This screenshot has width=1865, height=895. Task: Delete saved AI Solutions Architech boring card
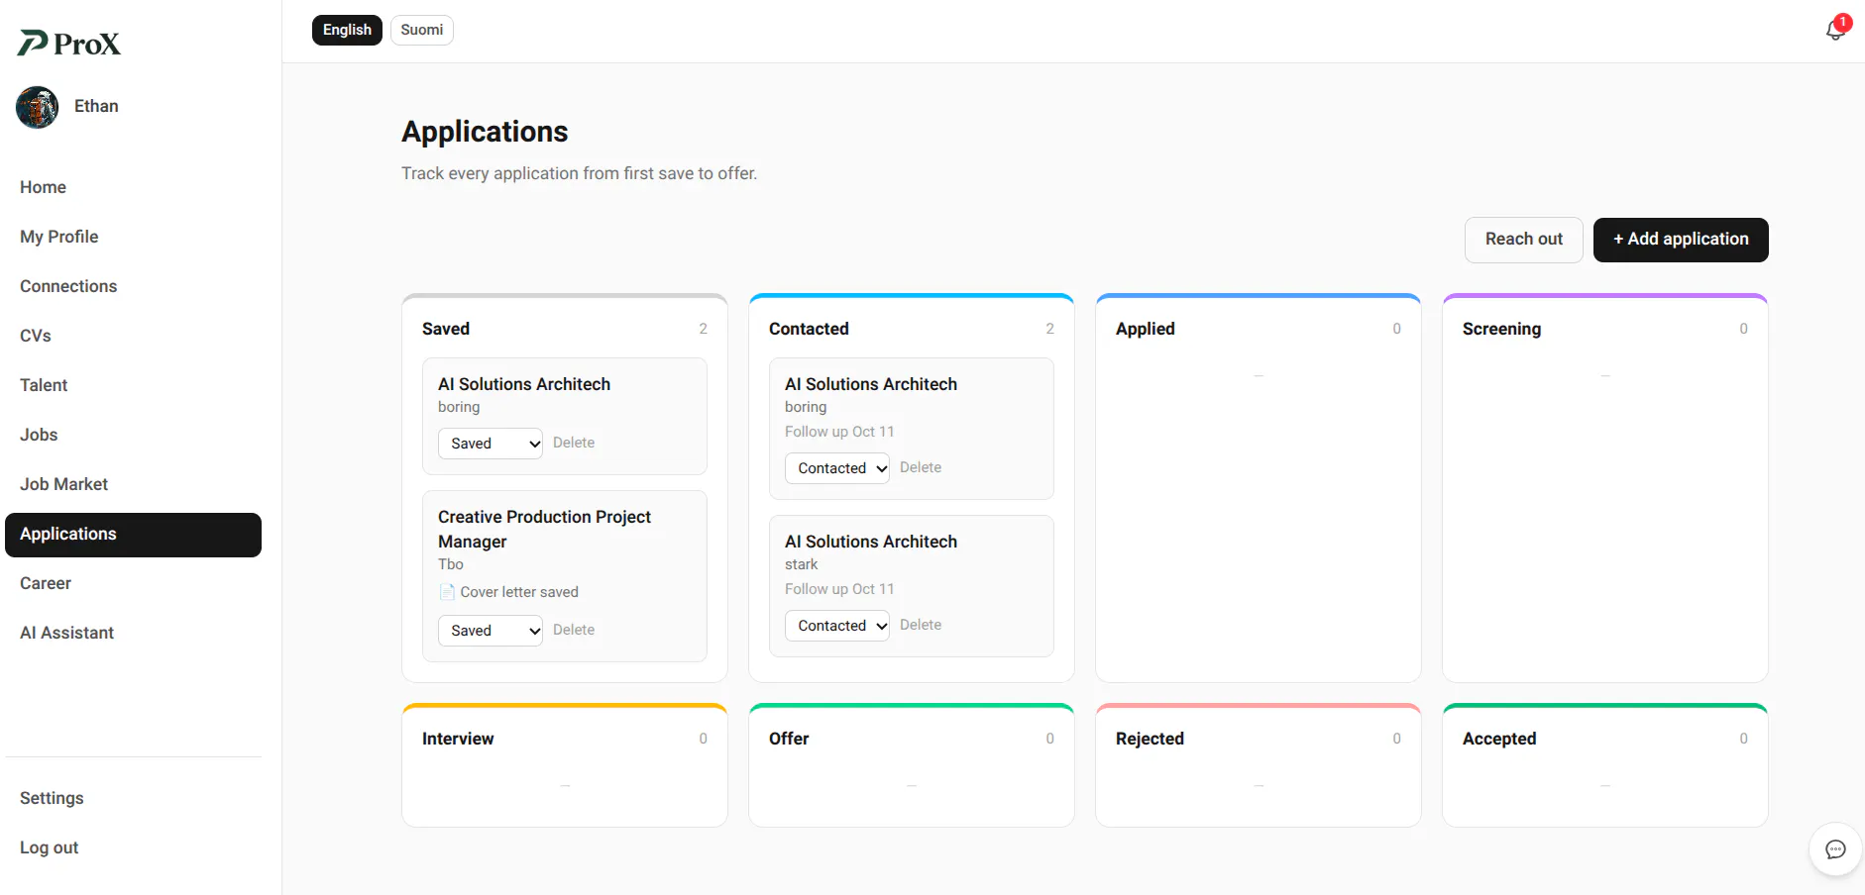click(574, 443)
